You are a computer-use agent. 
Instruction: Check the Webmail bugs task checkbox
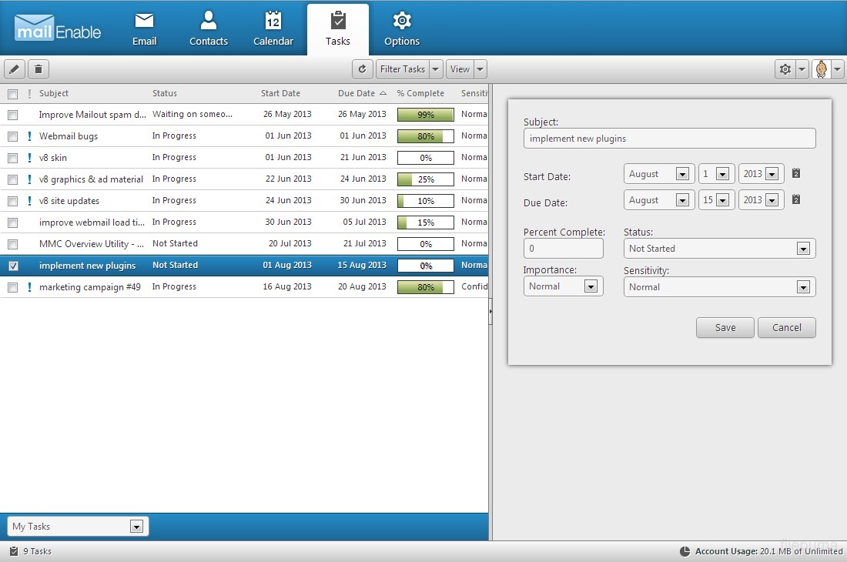(x=12, y=136)
